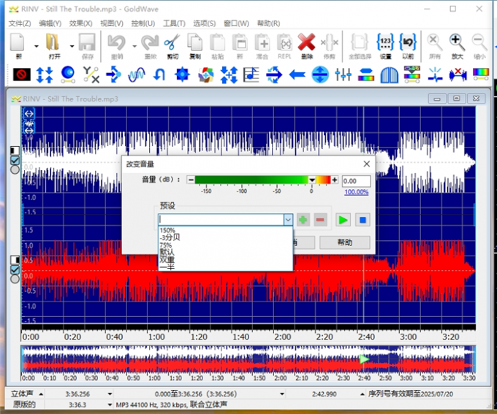Click the red minus remove preset button
This screenshot has height=414, width=497.
320,220
